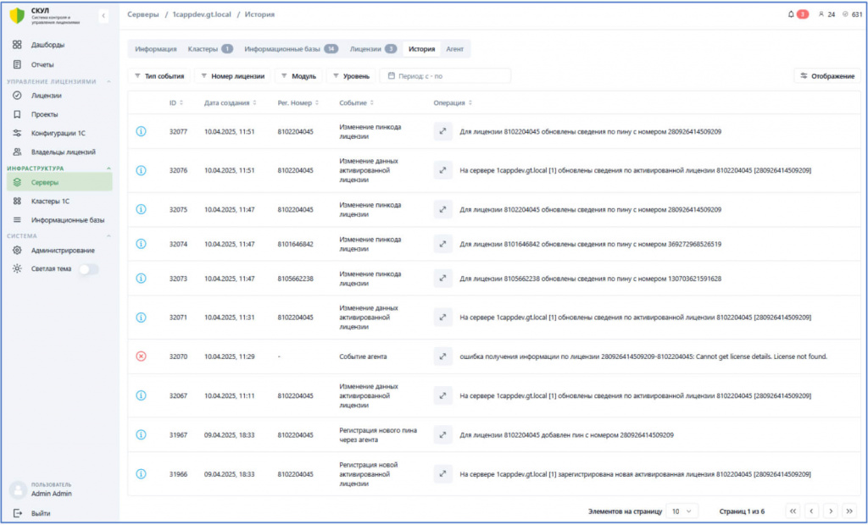
Task: Open the Номер лицензии filter
Action: pos(232,76)
